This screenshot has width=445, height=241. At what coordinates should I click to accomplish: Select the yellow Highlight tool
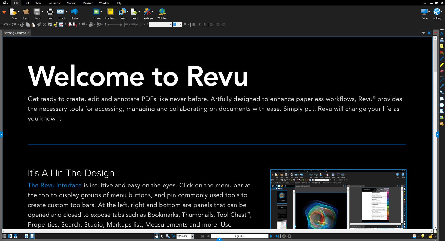(x=442, y=65)
